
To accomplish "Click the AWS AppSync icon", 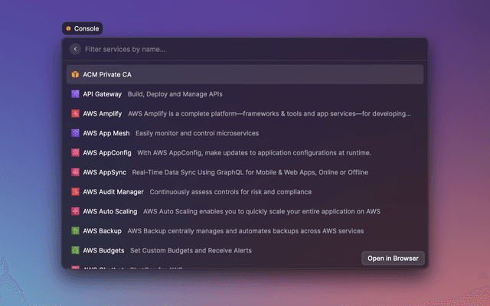I will [75, 172].
